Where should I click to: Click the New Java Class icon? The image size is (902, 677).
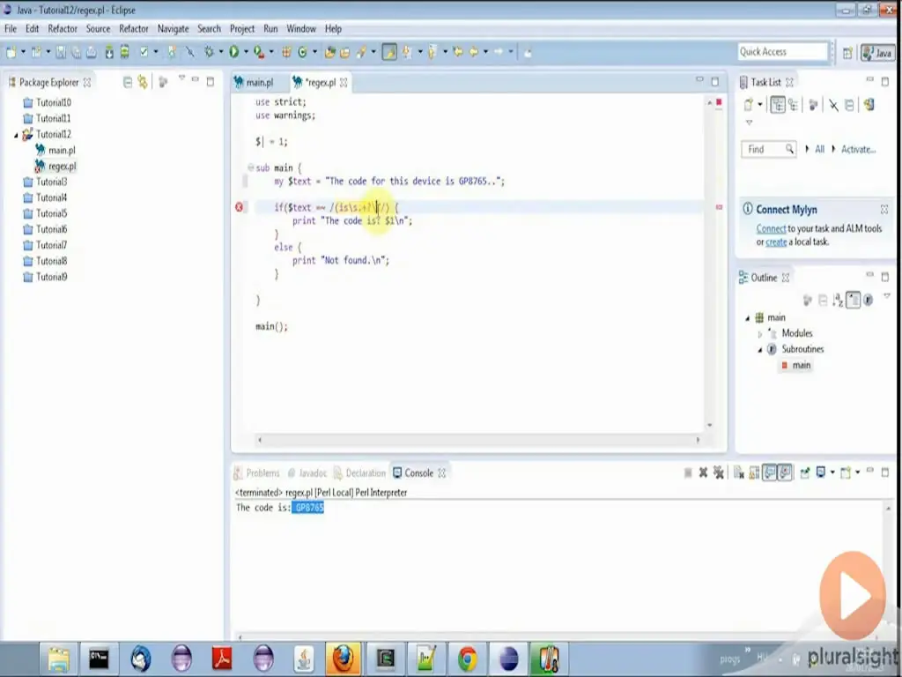tap(303, 52)
